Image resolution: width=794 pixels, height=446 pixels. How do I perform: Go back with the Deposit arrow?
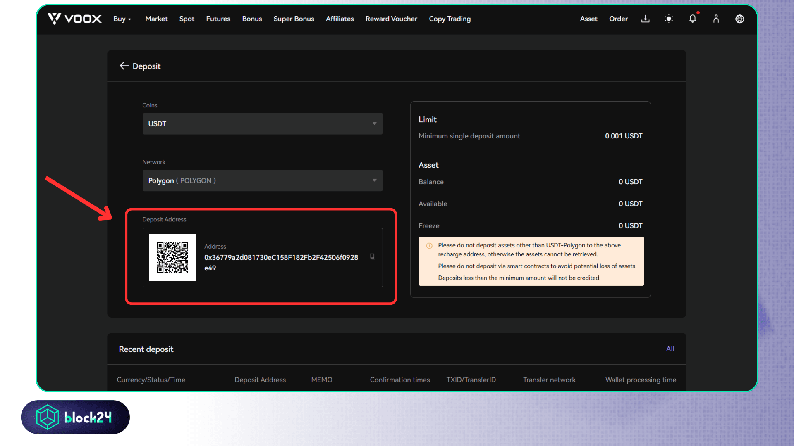[124, 66]
